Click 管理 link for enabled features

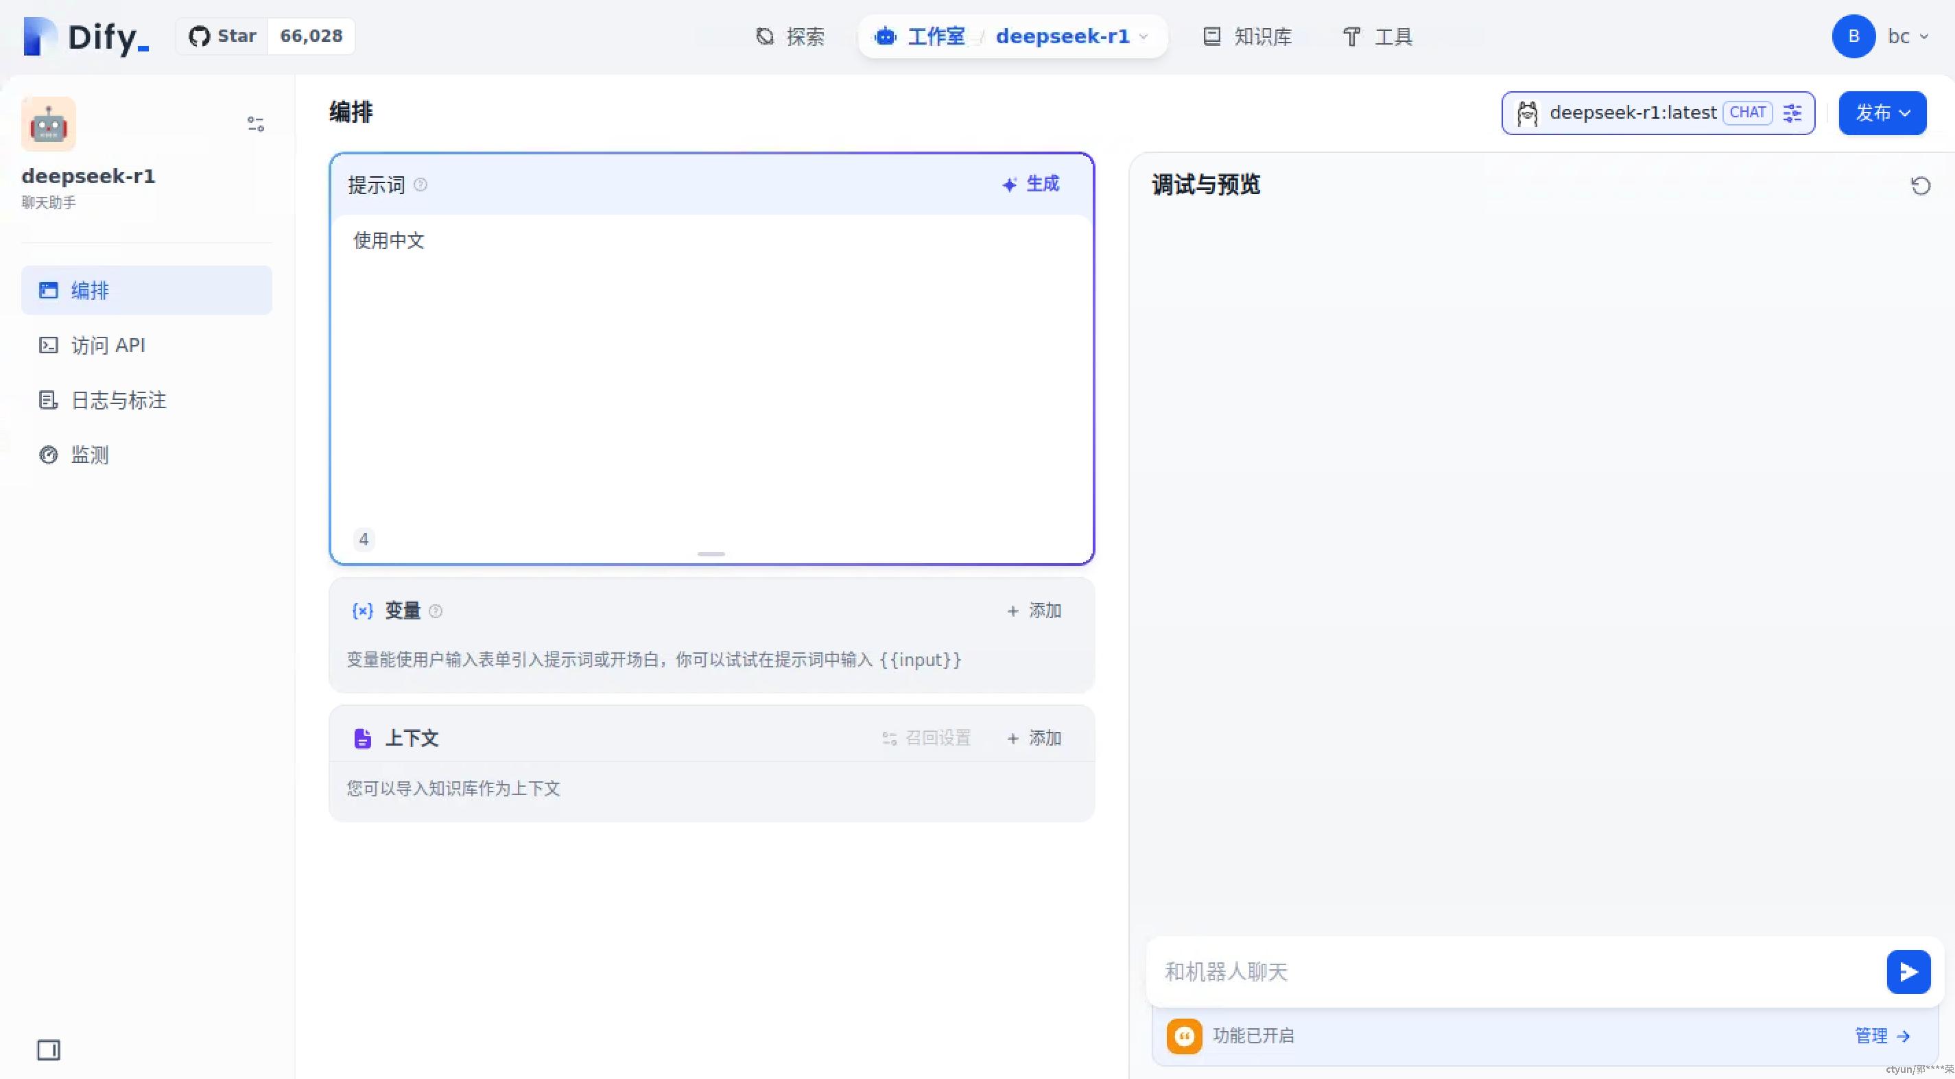point(1882,1036)
